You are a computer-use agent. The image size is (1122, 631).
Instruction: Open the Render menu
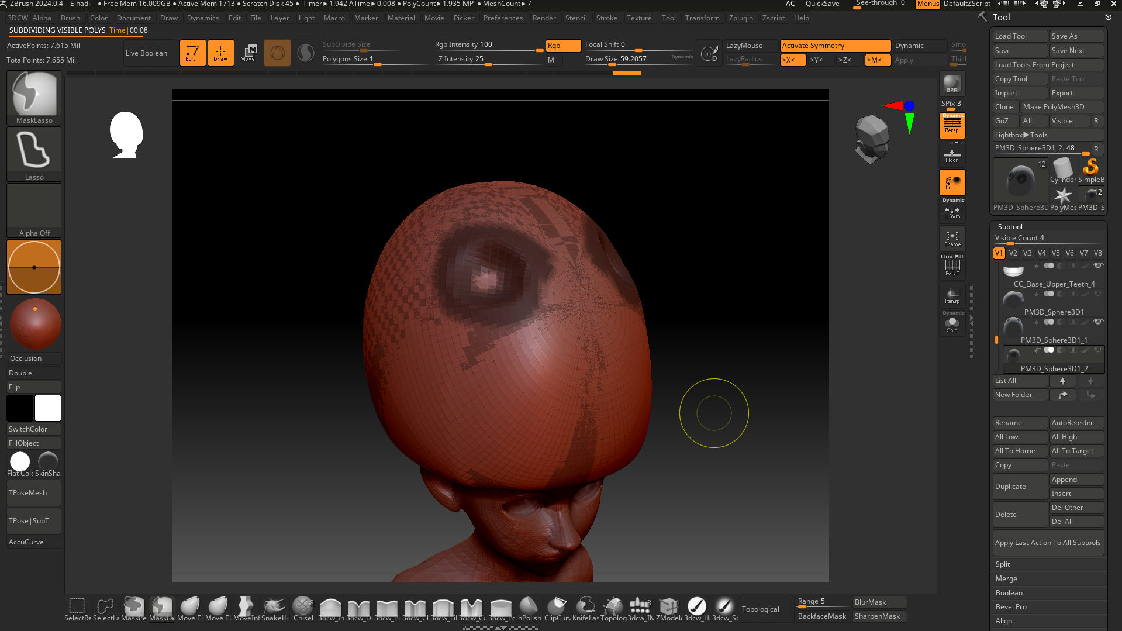pyautogui.click(x=544, y=18)
